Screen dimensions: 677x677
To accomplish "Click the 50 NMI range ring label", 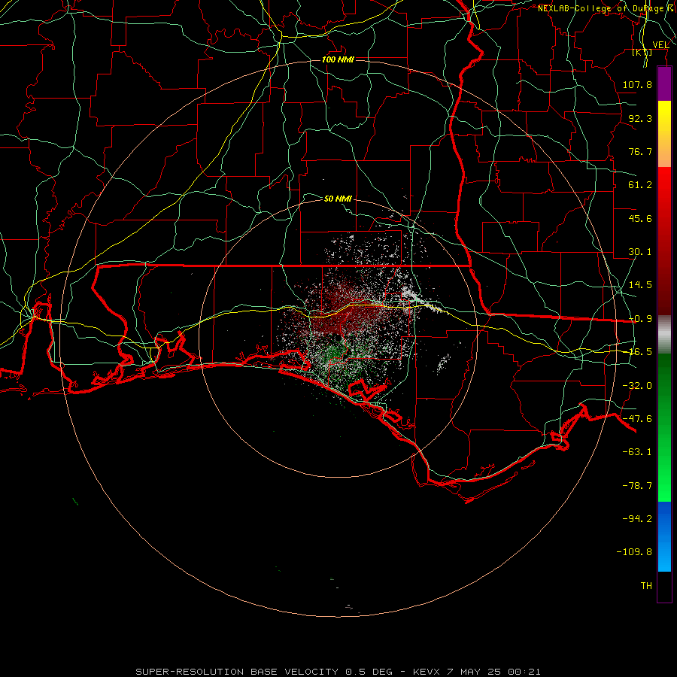I will pyautogui.click(x=338, y=199).
